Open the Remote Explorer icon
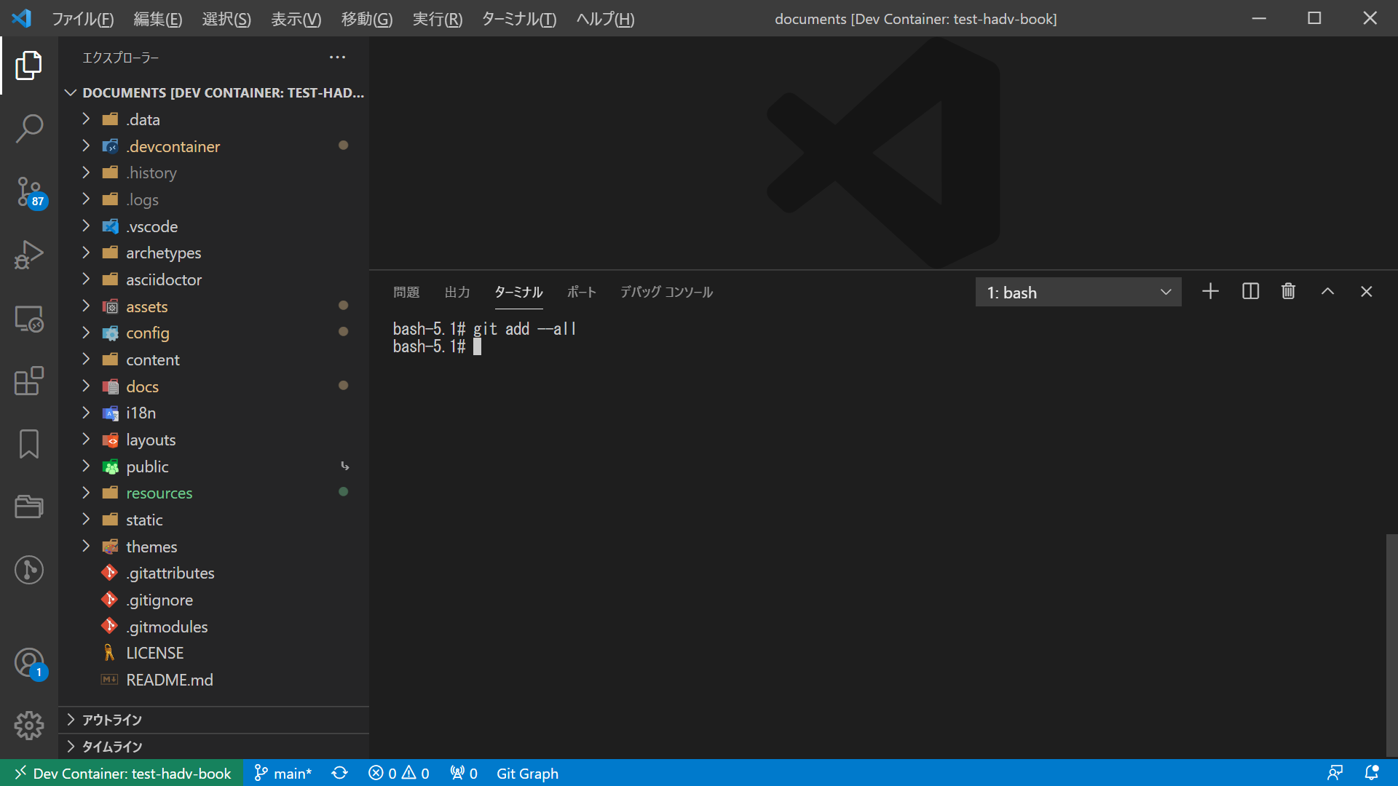 pyautogui.click(x=29, y=318)
